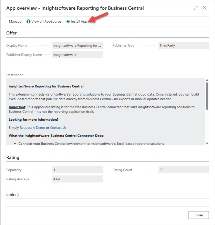This screenshot has width=215, height=225.
Task: Open the Contact Us link
Action: pyautogui.click(x=58, y=128)
